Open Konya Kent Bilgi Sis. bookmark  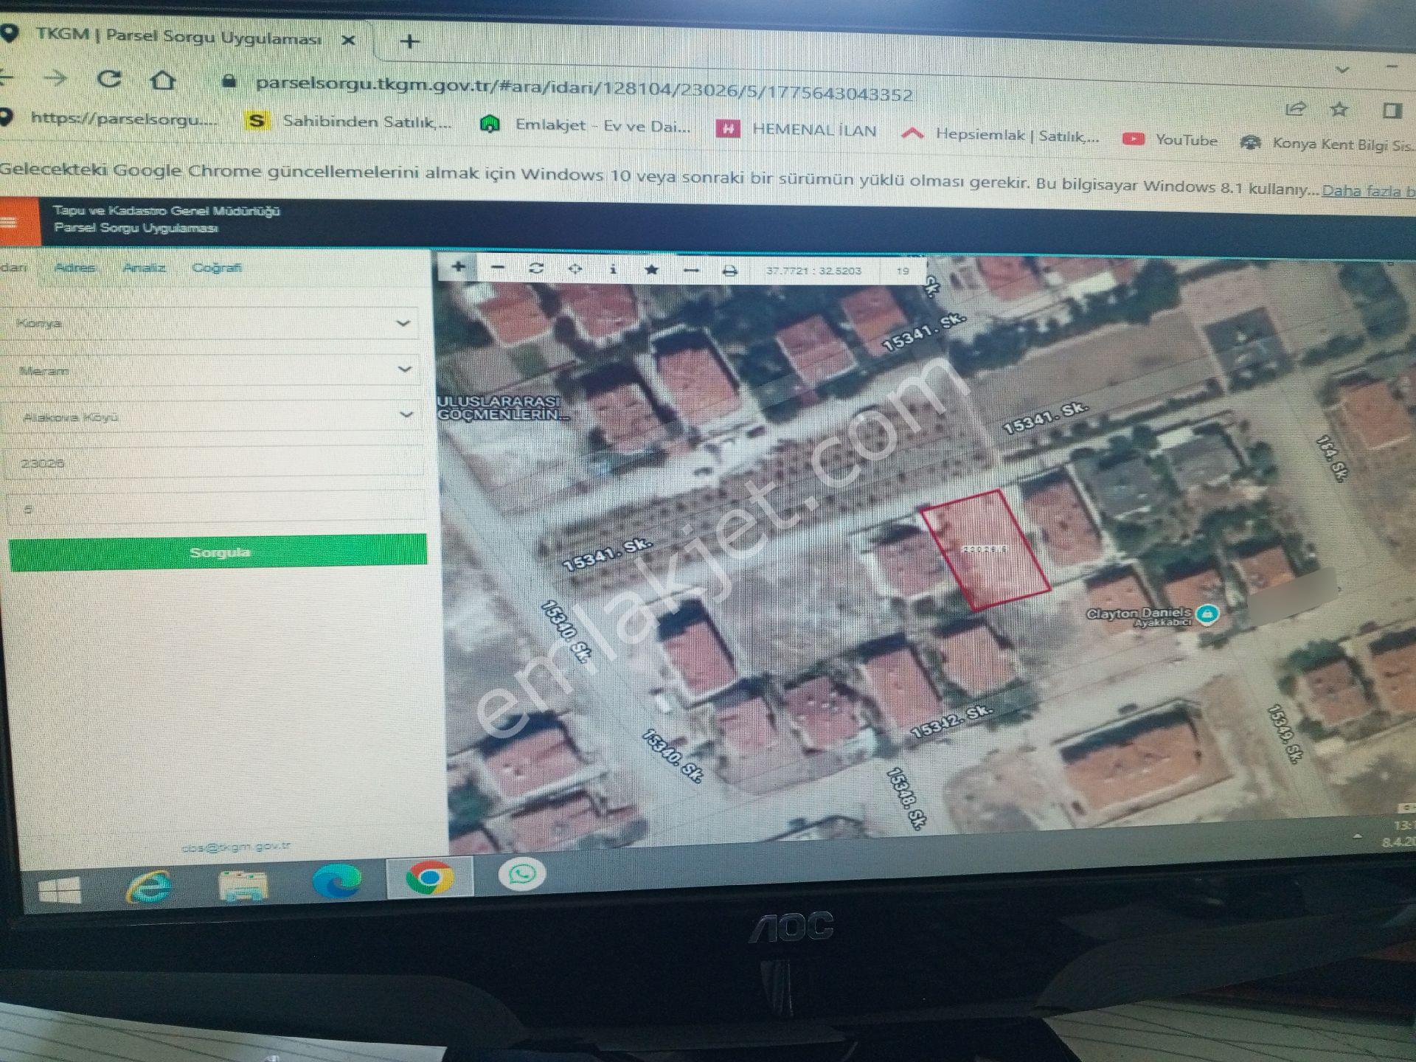(x=1327, y=144)
